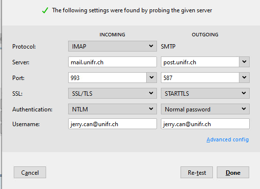
Task: Click the outgoing username field
Action: (205, 124)
